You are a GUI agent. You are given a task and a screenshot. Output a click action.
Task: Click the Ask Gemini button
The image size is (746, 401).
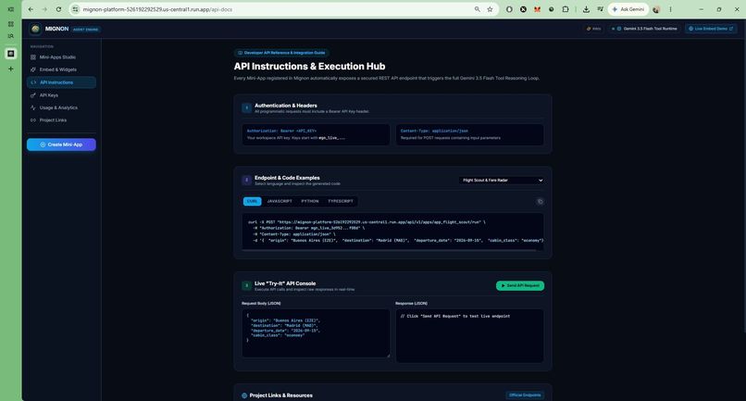[x=628, y=9]
